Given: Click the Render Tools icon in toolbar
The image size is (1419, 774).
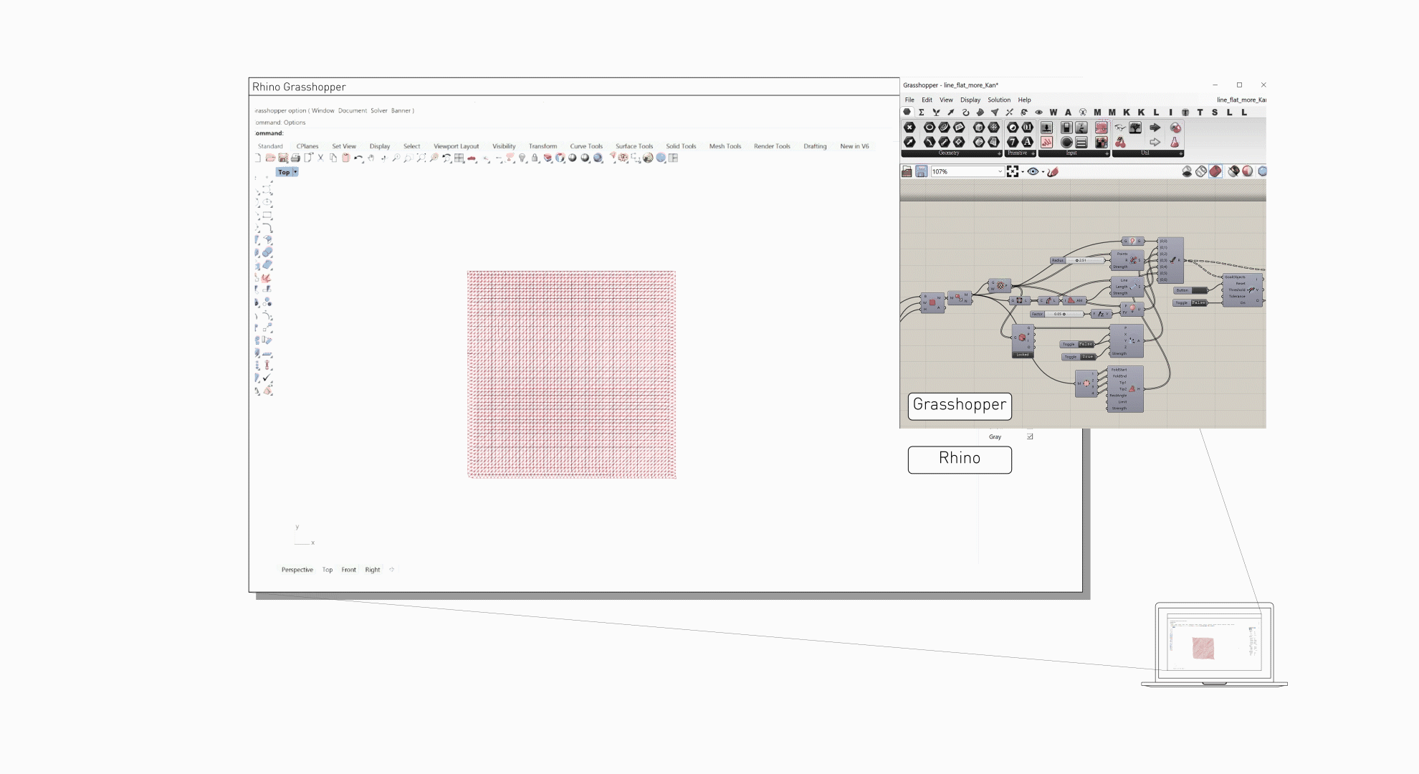Looking at the screenshot, I should [773, 145].
